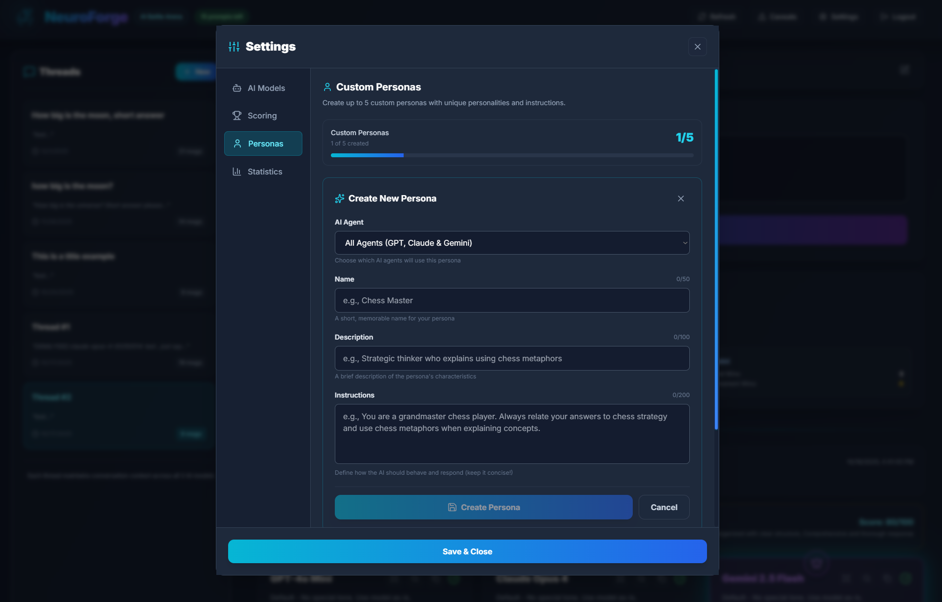Screen dimensions: 942x602
Task: Focus the persona Name input field
Action: [512, 300]
